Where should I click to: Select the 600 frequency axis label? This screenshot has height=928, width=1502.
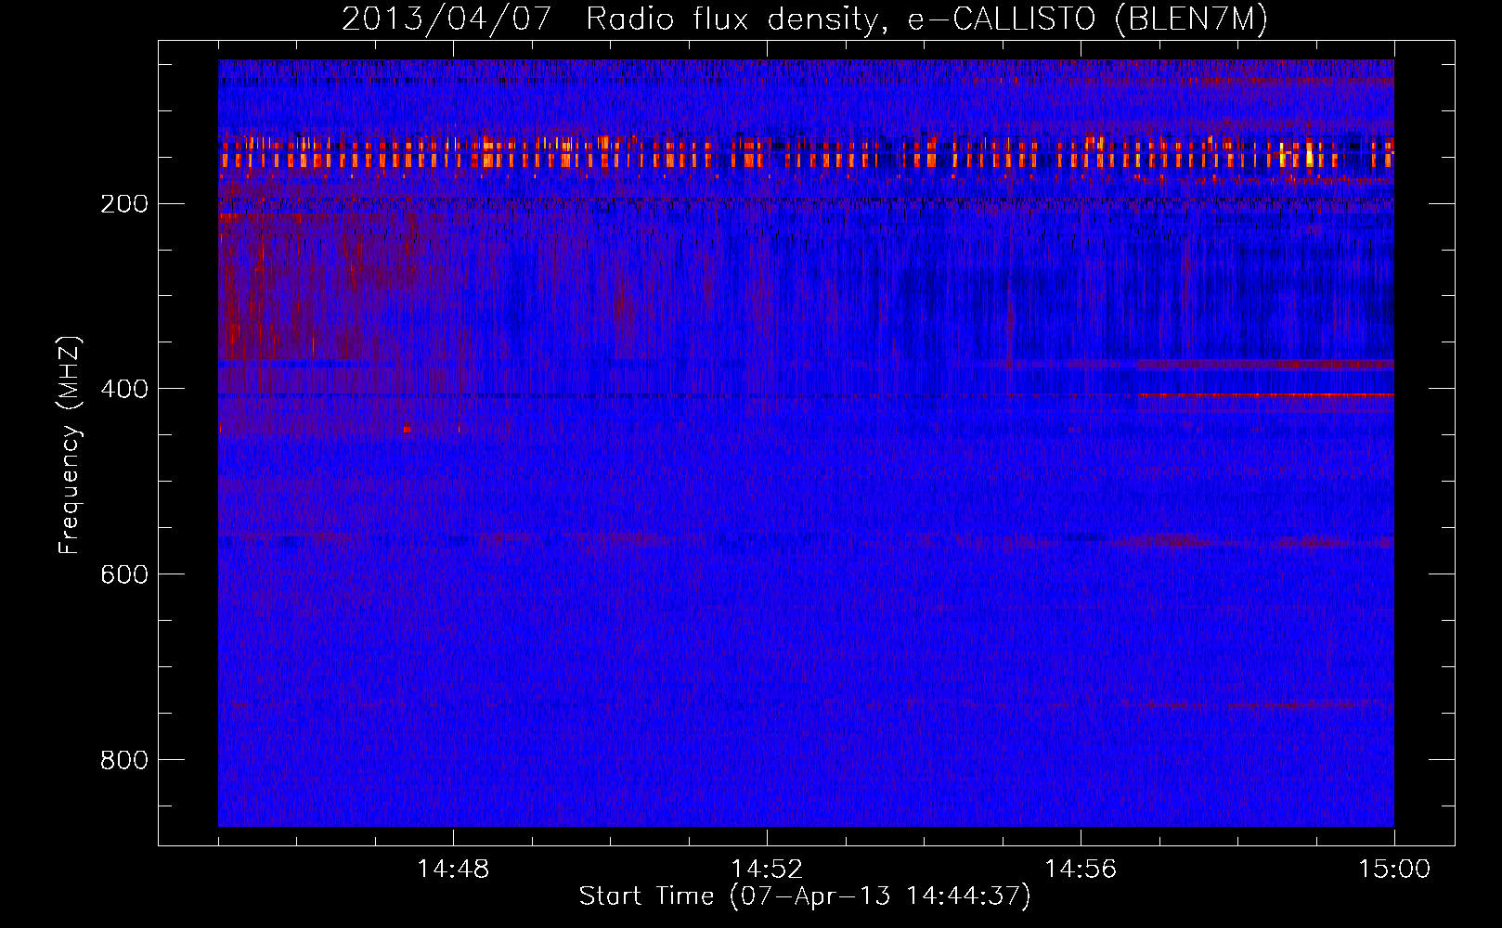(124, 575)
